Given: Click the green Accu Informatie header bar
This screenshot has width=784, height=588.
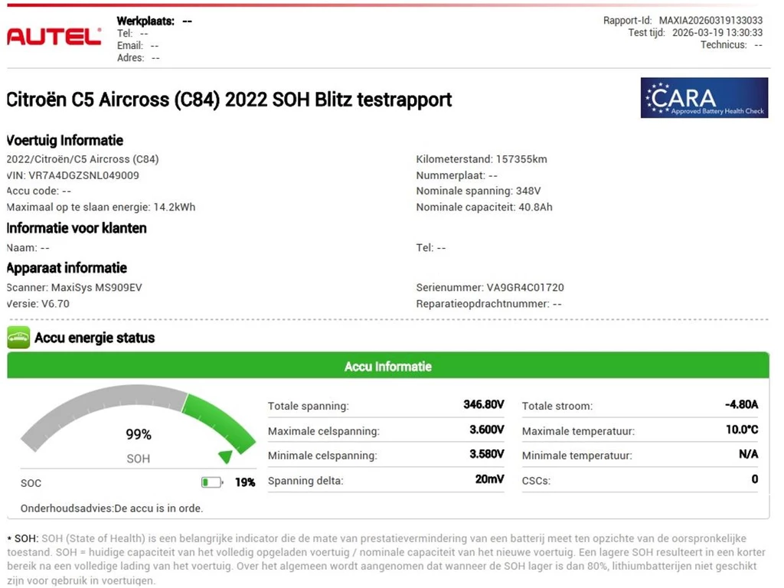Looking at the screenshot, I should 387,367.
